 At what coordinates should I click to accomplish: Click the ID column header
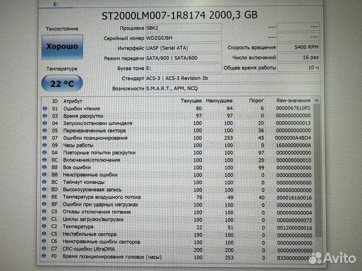pos(55,101)
